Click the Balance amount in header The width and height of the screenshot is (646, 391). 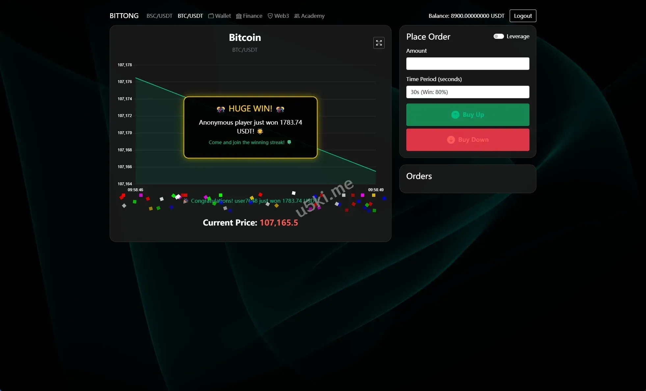(466, 16)
